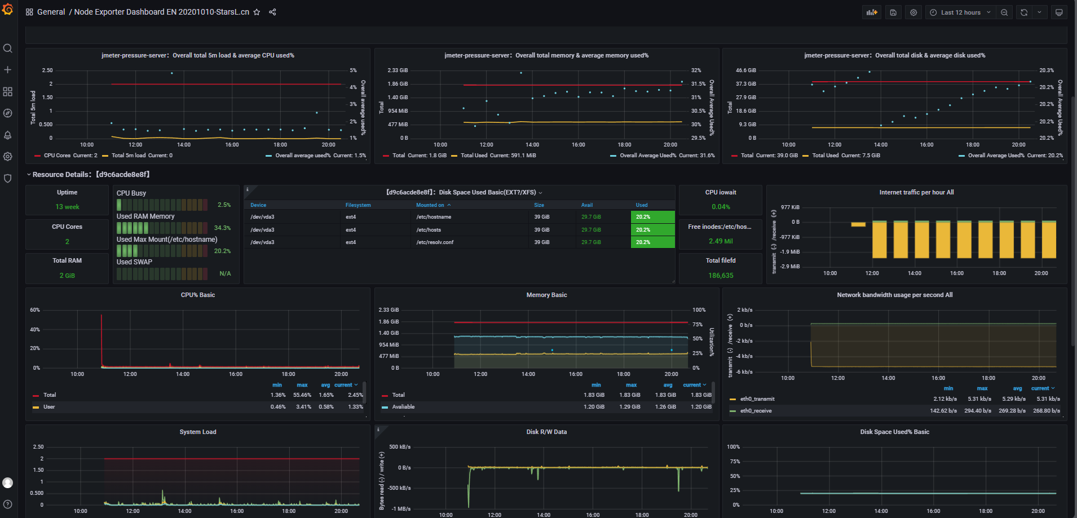The height and width of the screenshot is (518, 1077).
Task: Open Internet traffic per hour All menu
Action: pyautogui.click(x=916, y=192)
